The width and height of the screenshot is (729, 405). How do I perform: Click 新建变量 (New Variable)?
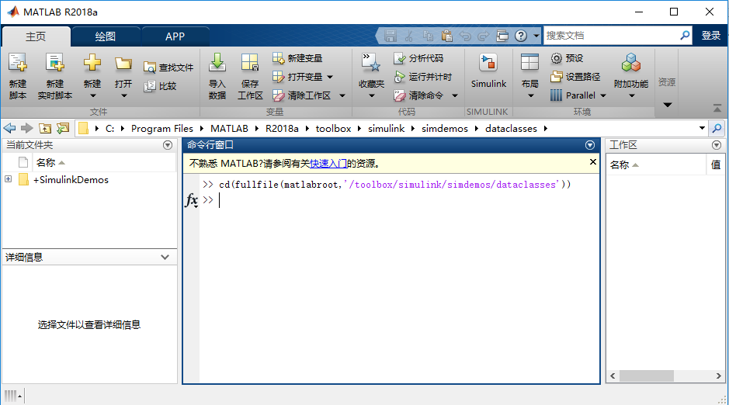point(297,58)
